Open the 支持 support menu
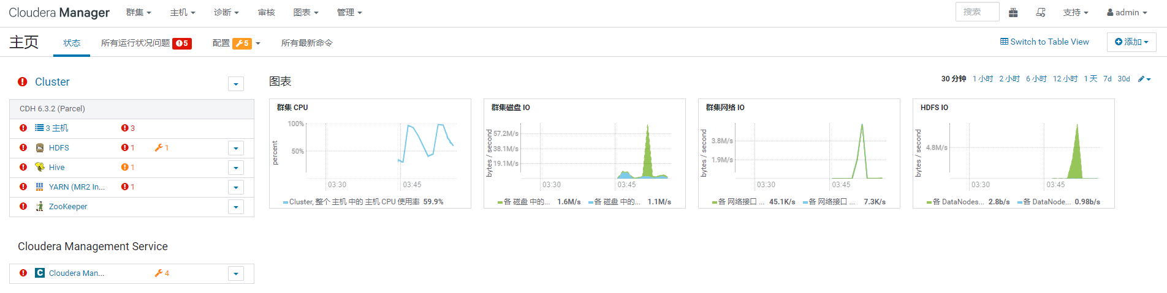 pyautogui.click(x=1076, y=12)
